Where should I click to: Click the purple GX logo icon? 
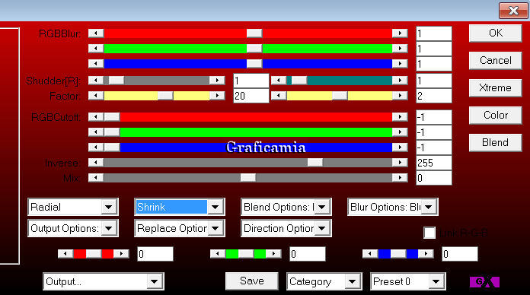pyautogui.click(x=484, y=282)
